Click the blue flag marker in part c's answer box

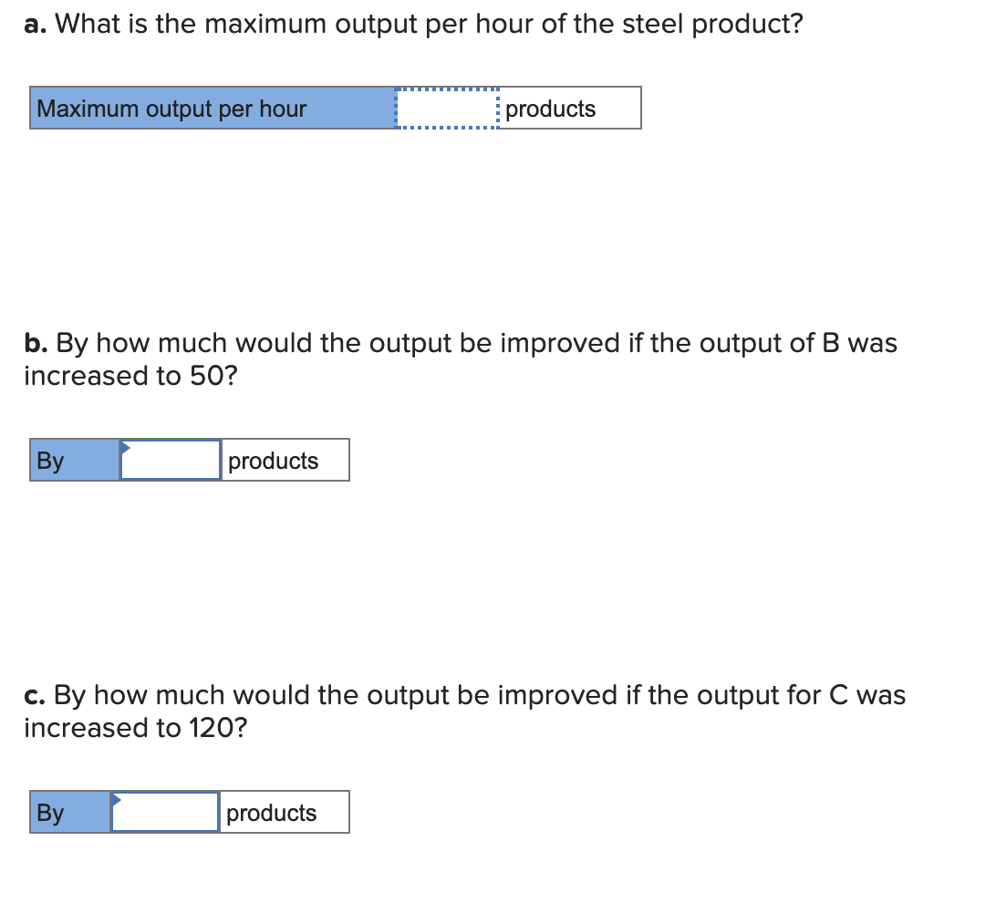tap(118, 800)
